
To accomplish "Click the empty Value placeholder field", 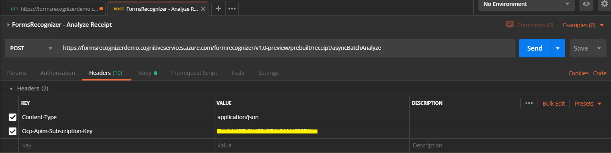I will pyautogui.click(x=312, y=145).
